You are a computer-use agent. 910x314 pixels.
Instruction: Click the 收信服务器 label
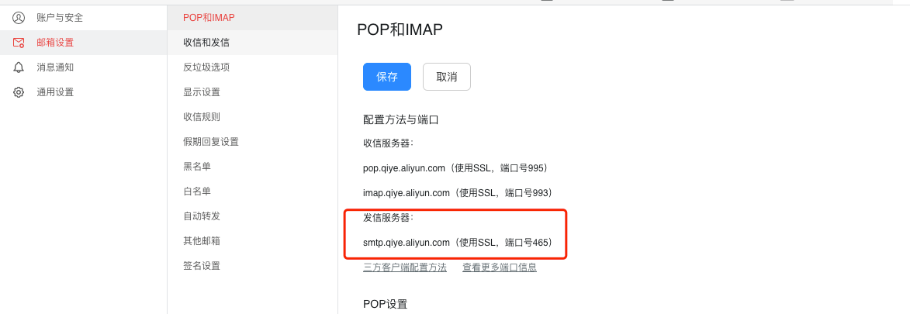click(388, 143)
